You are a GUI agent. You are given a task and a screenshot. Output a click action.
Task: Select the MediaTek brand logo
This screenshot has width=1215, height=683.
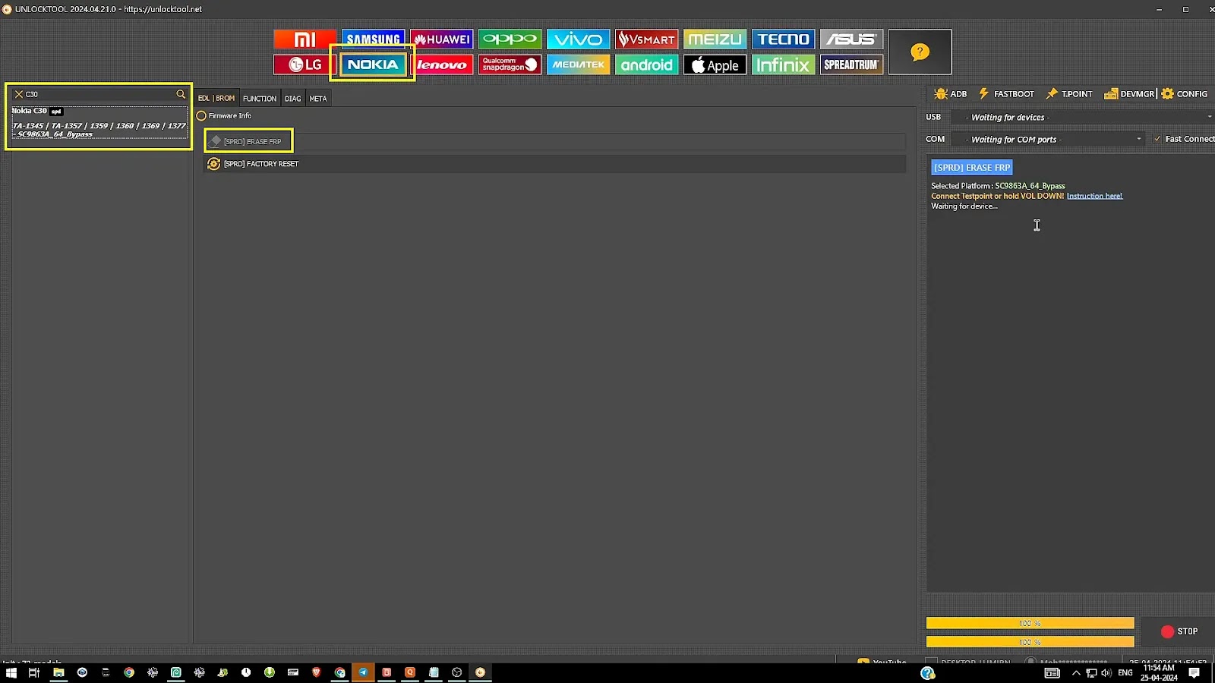pyautogui.click(x=578, y=65)
